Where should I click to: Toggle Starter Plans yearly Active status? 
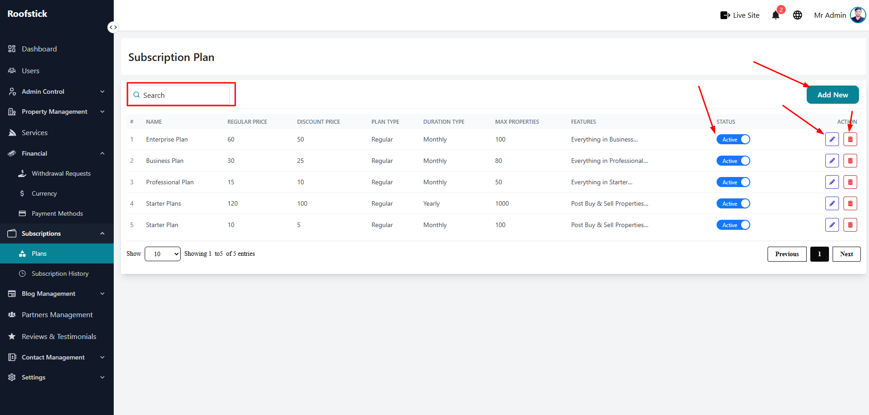tap(733, 203)
